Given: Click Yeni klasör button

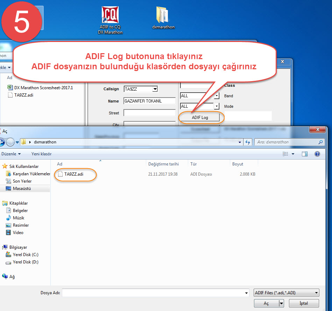Looking at the screenshot, I should 42,154.
